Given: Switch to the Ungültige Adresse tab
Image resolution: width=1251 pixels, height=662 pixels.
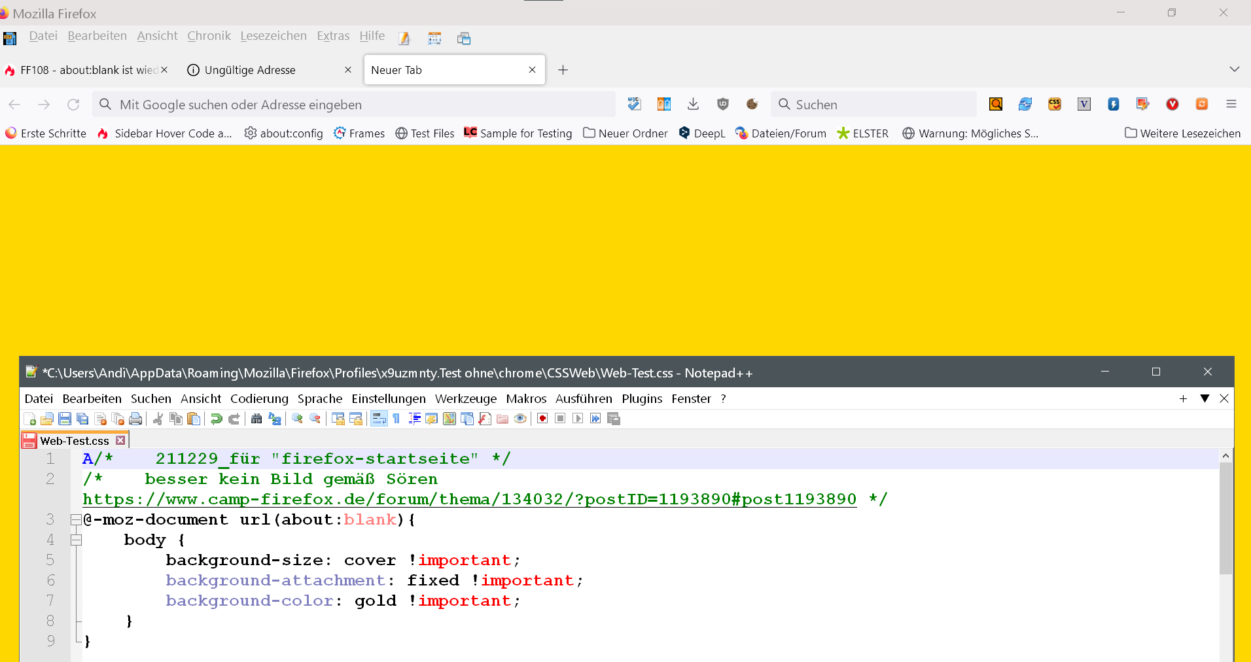Looking at the screenshot, I should pos(250,70).
